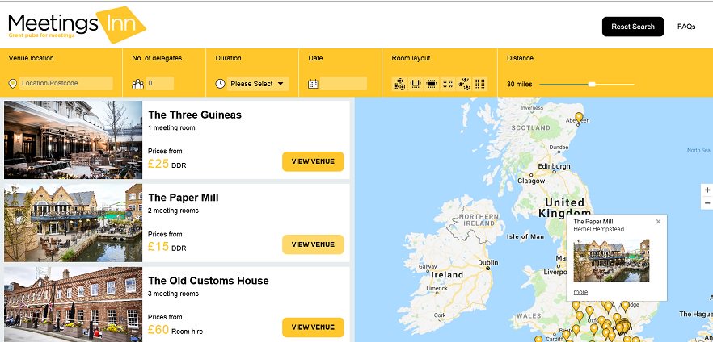Click the Reset Search button
This screenshot has width=713, height=342.
point(633,27)
